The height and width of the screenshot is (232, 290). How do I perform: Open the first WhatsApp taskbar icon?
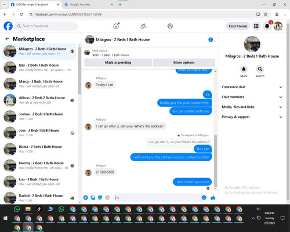17,209
